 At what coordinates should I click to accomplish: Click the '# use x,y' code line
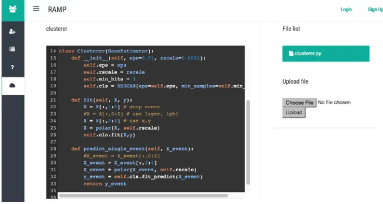point(117,121)
